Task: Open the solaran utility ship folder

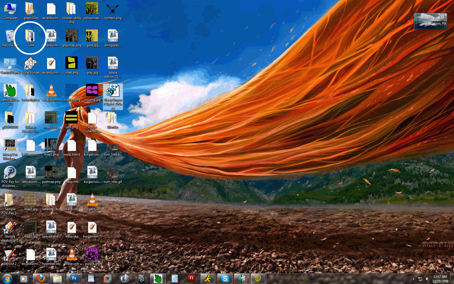Action: point(72,13)
